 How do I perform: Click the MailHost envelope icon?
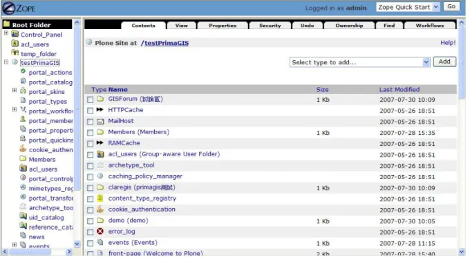(100, 122)
